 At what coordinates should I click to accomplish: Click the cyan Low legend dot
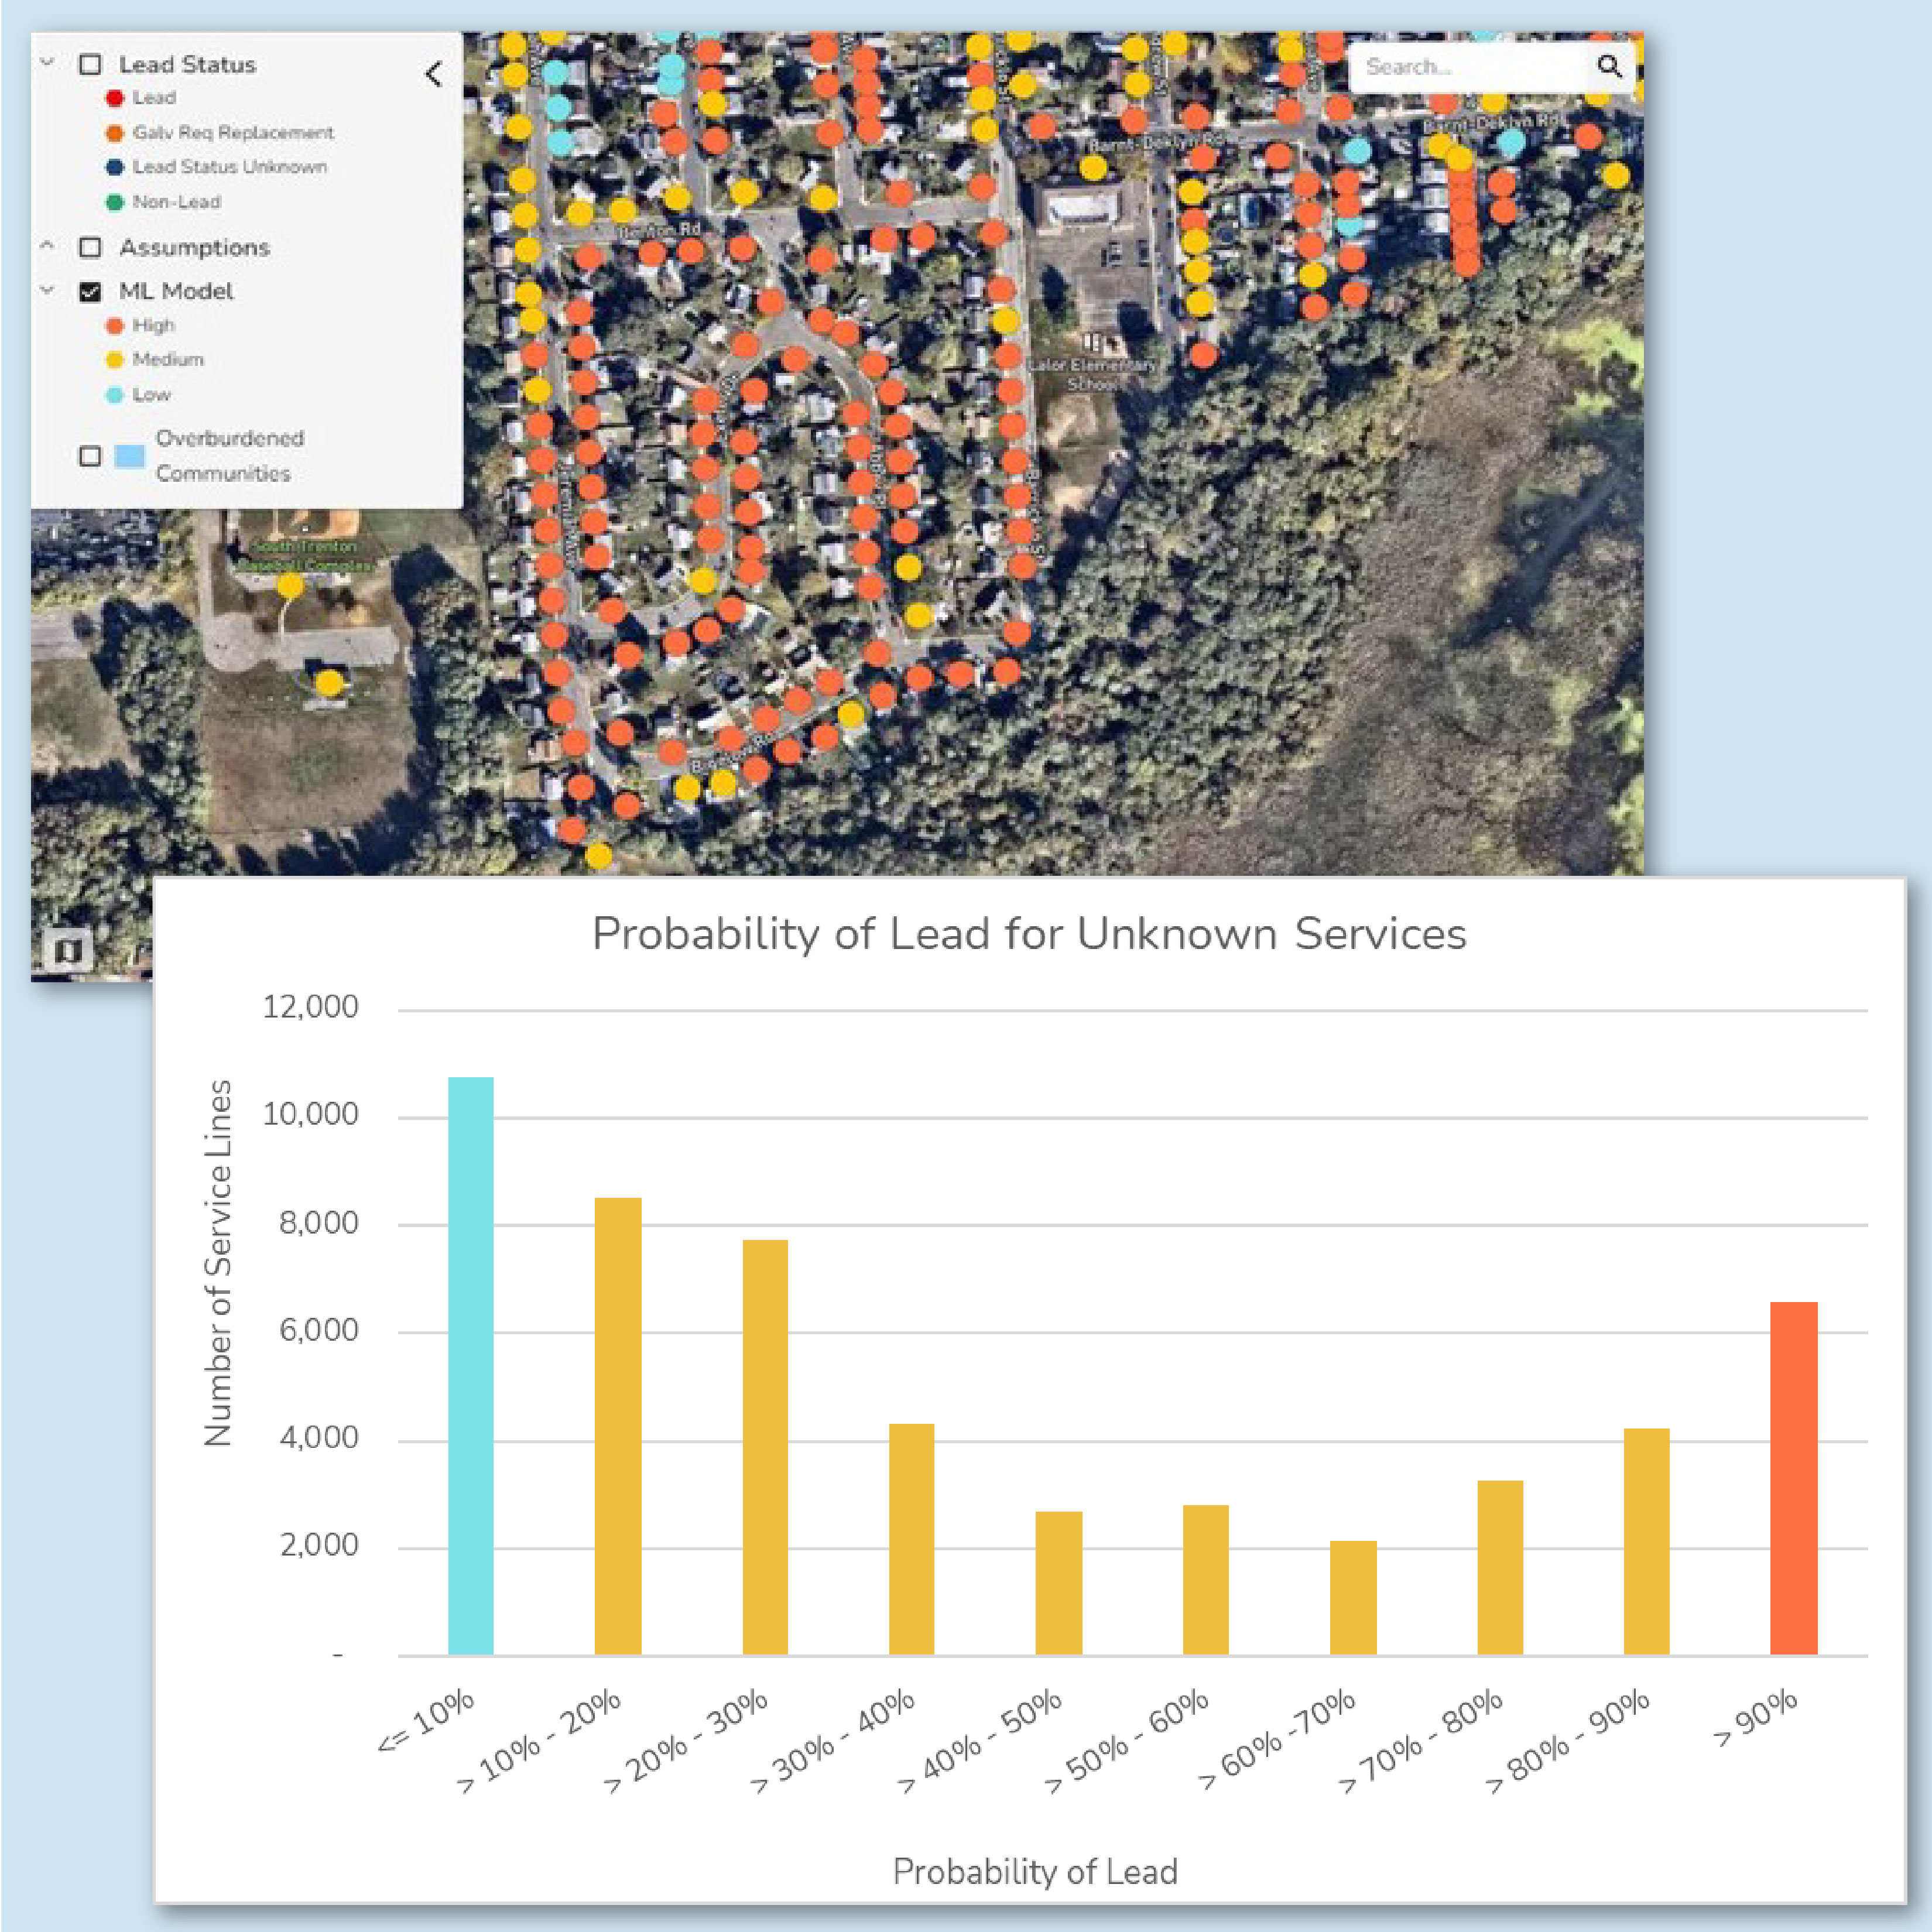114,395
